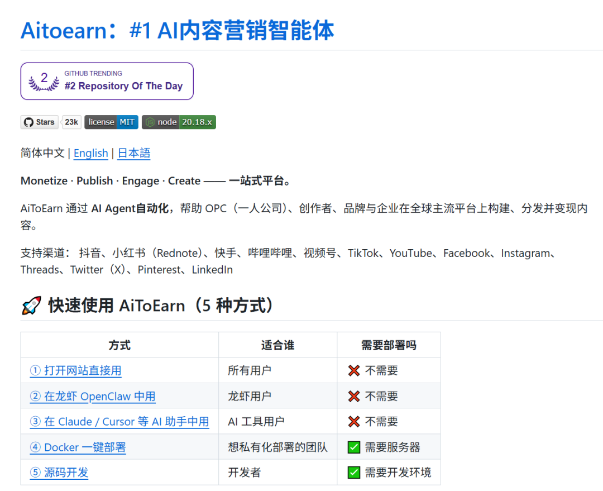Click the 想私有化部署的团队 table cell
603x491 pixels.
coord(277,447)
